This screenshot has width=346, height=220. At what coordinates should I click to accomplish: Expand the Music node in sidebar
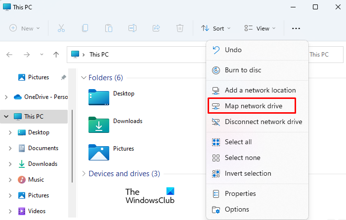tap(10, 180)
